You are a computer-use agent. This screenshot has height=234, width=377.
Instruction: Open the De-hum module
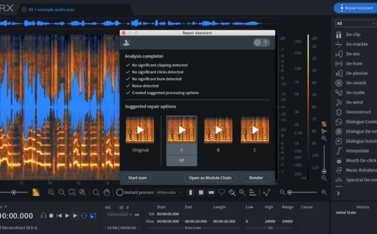(349, 64)
